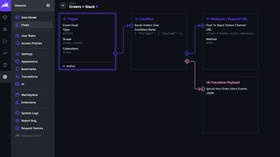The height and width of the screenshot is (157, 280).
Task: Click the Request Feature link
Action: pos(33,128)
